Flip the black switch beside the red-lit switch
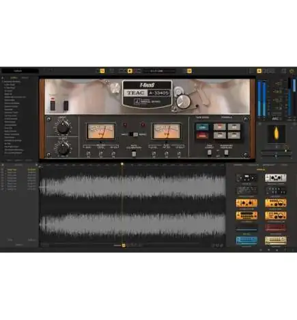The height and width of the screenshot is (320, 297). point(66,105)
